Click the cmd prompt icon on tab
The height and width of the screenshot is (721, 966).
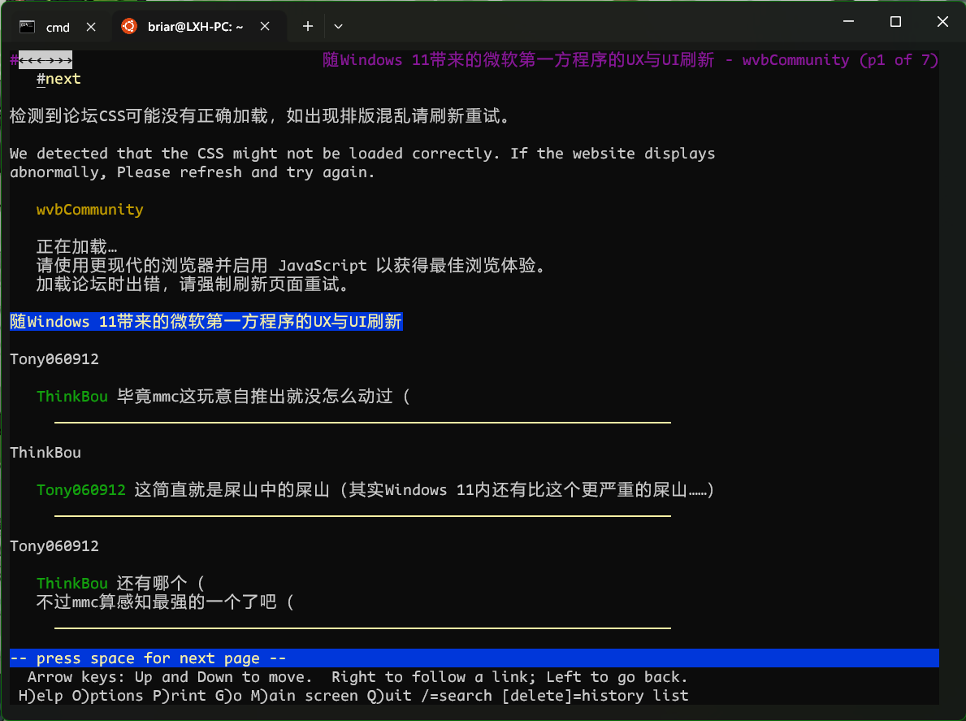pos(27,27)
